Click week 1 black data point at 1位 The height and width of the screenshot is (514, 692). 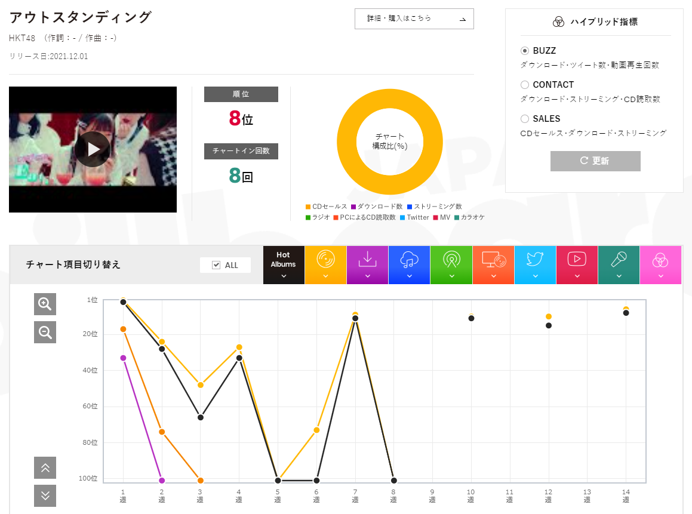124,302
